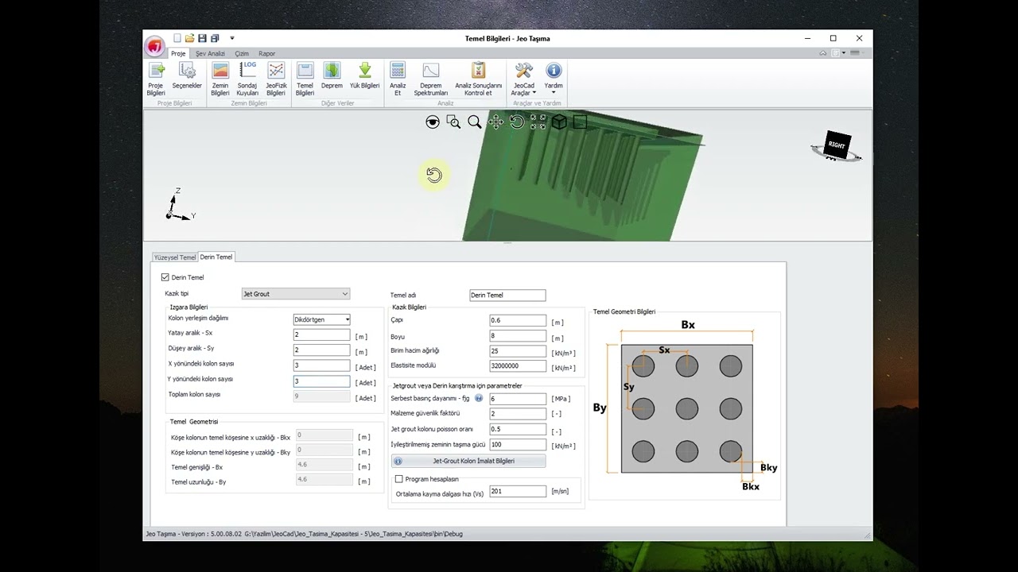
Task: Click the Temel adı input field
Action: pyautogui.click(x=507, y=295)
